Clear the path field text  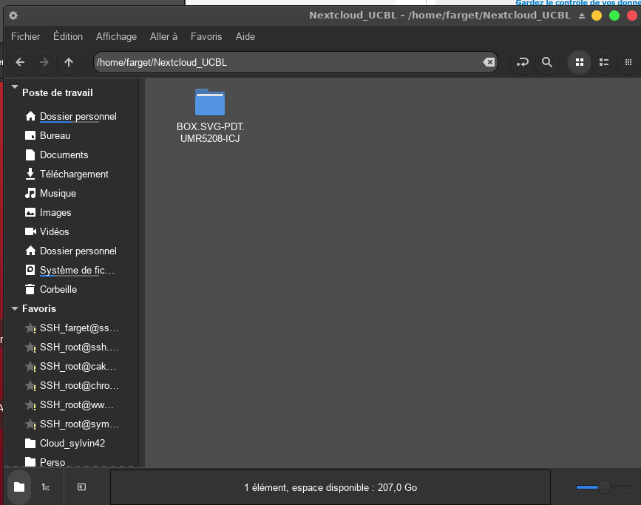[x=489, y=63]
